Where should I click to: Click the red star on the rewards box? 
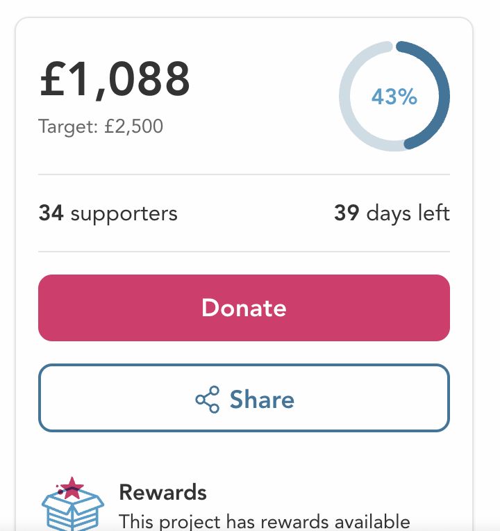(72, 488)
